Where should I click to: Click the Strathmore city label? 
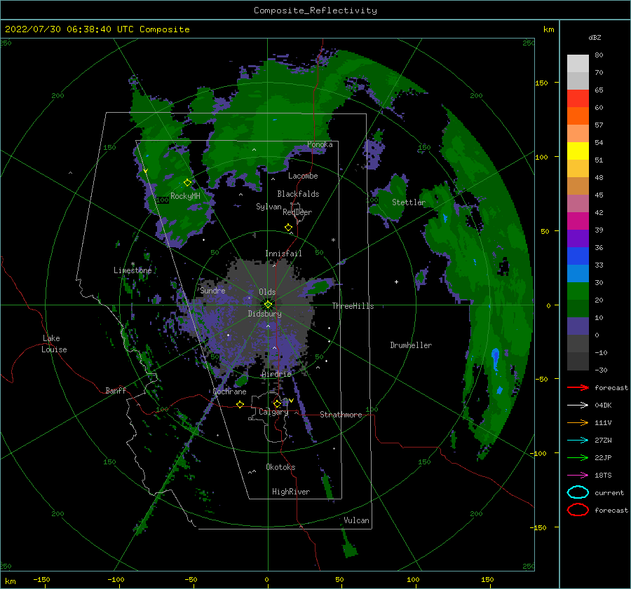341,415
